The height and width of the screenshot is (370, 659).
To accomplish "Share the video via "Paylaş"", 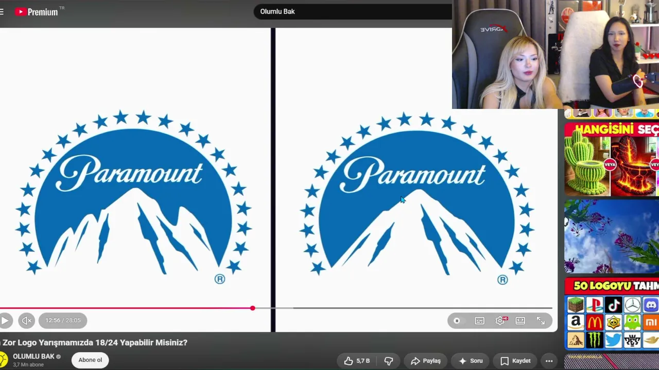I will pos(425,361).
